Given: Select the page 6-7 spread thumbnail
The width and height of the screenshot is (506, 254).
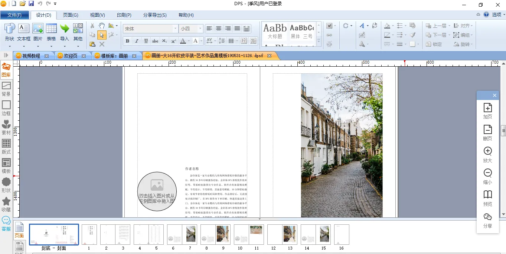Looking at the screenshot, I should click(x=182, y=234).
